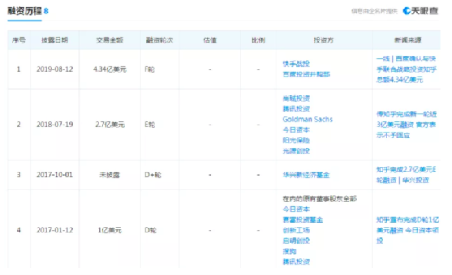Open the 搜狗 investor link
The height and width of the screenshot is (275, 452).
(x=289, y=251)
